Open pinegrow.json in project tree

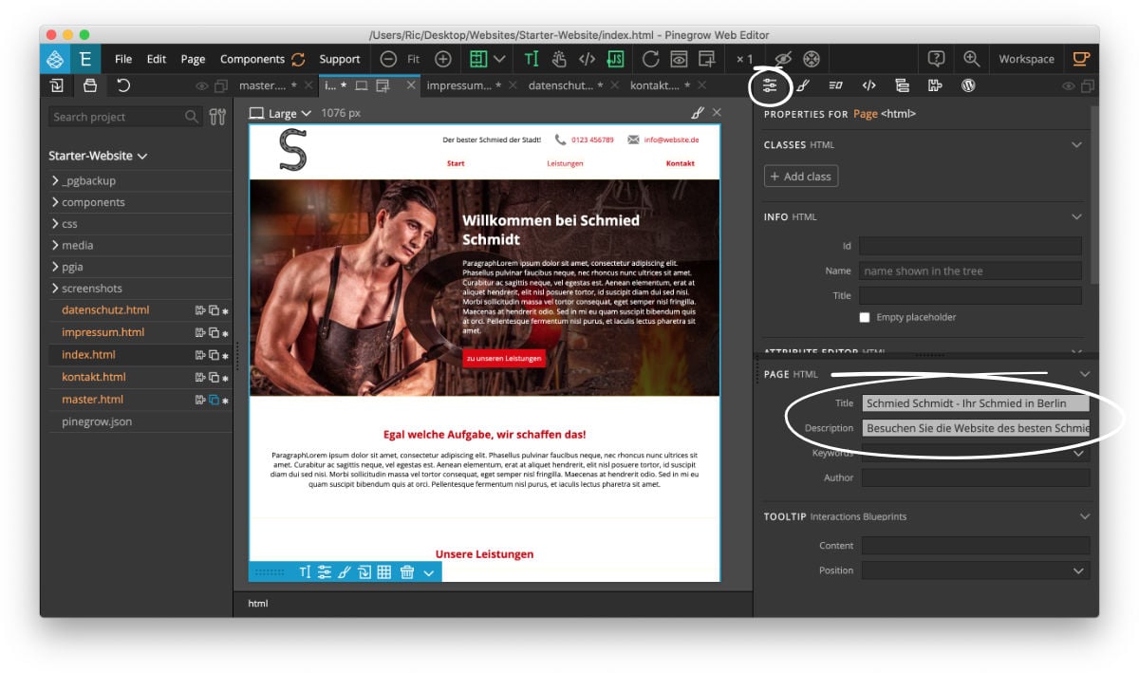click(97, 421)
